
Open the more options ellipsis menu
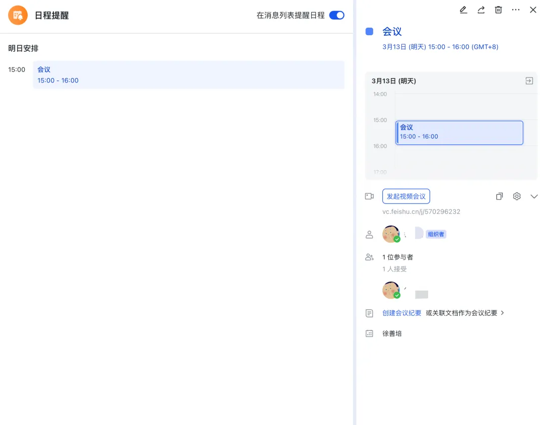pyautogui.click(x=516, y=10)
